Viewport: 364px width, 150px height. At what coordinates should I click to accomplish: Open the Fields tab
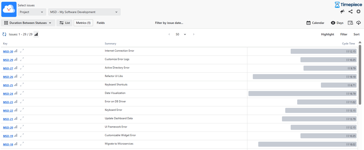[101, 23]
